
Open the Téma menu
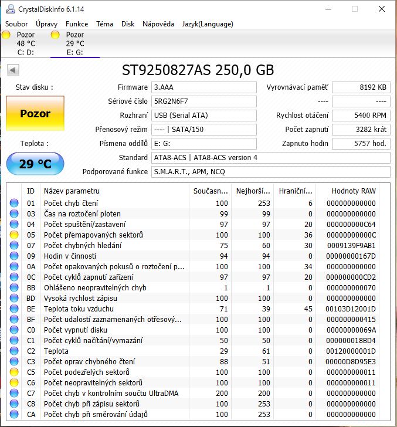click(104, 24)
